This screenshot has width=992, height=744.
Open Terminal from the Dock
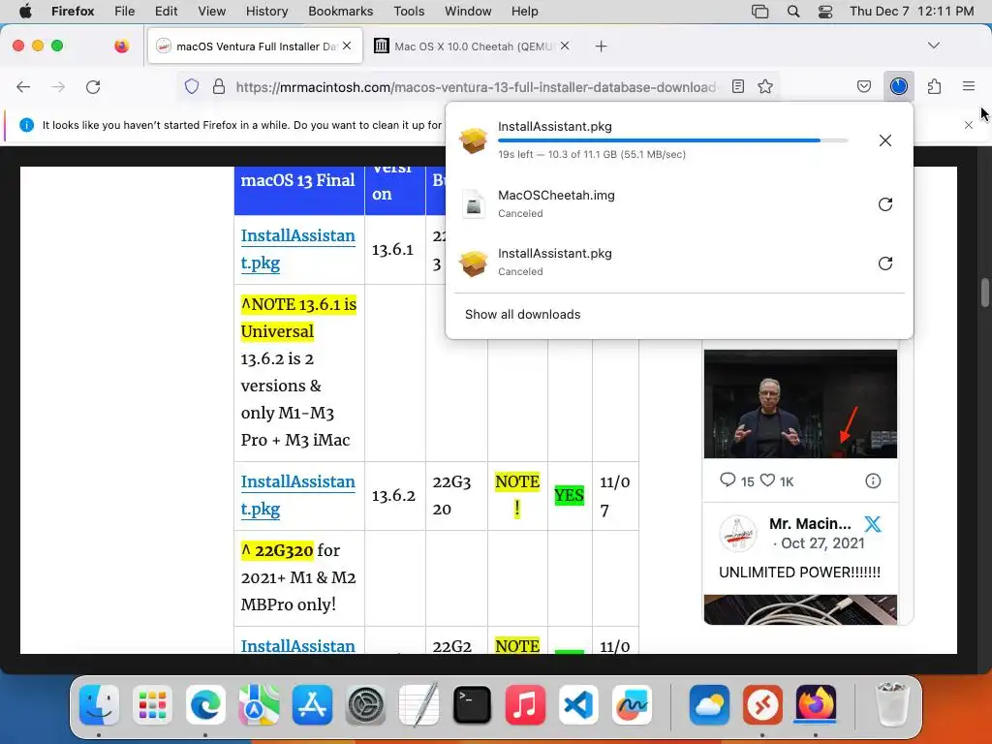point(472,705)
